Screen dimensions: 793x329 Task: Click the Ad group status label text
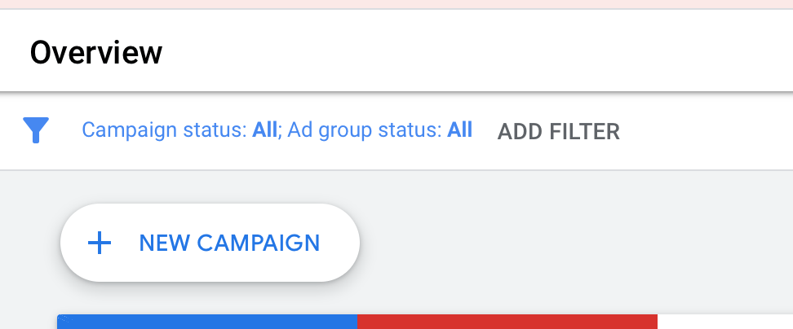tap(365, 130)
